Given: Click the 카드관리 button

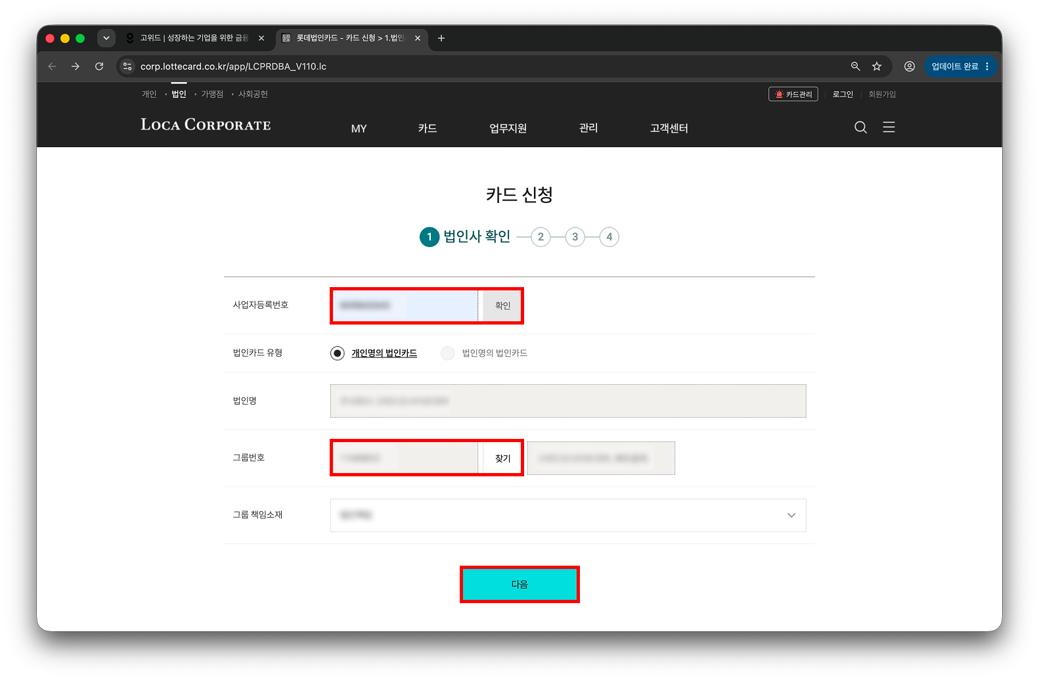Looking at the screenshot, I should (x=793, y=94).
